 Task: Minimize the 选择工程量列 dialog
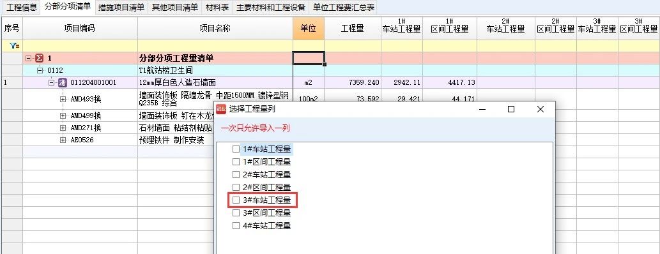click(482, 109)
